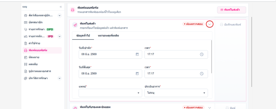276x109 pixels.
Task: Click the pink พิมพ์ใบส่งตัว button in the header
Action: coord(232,10)
